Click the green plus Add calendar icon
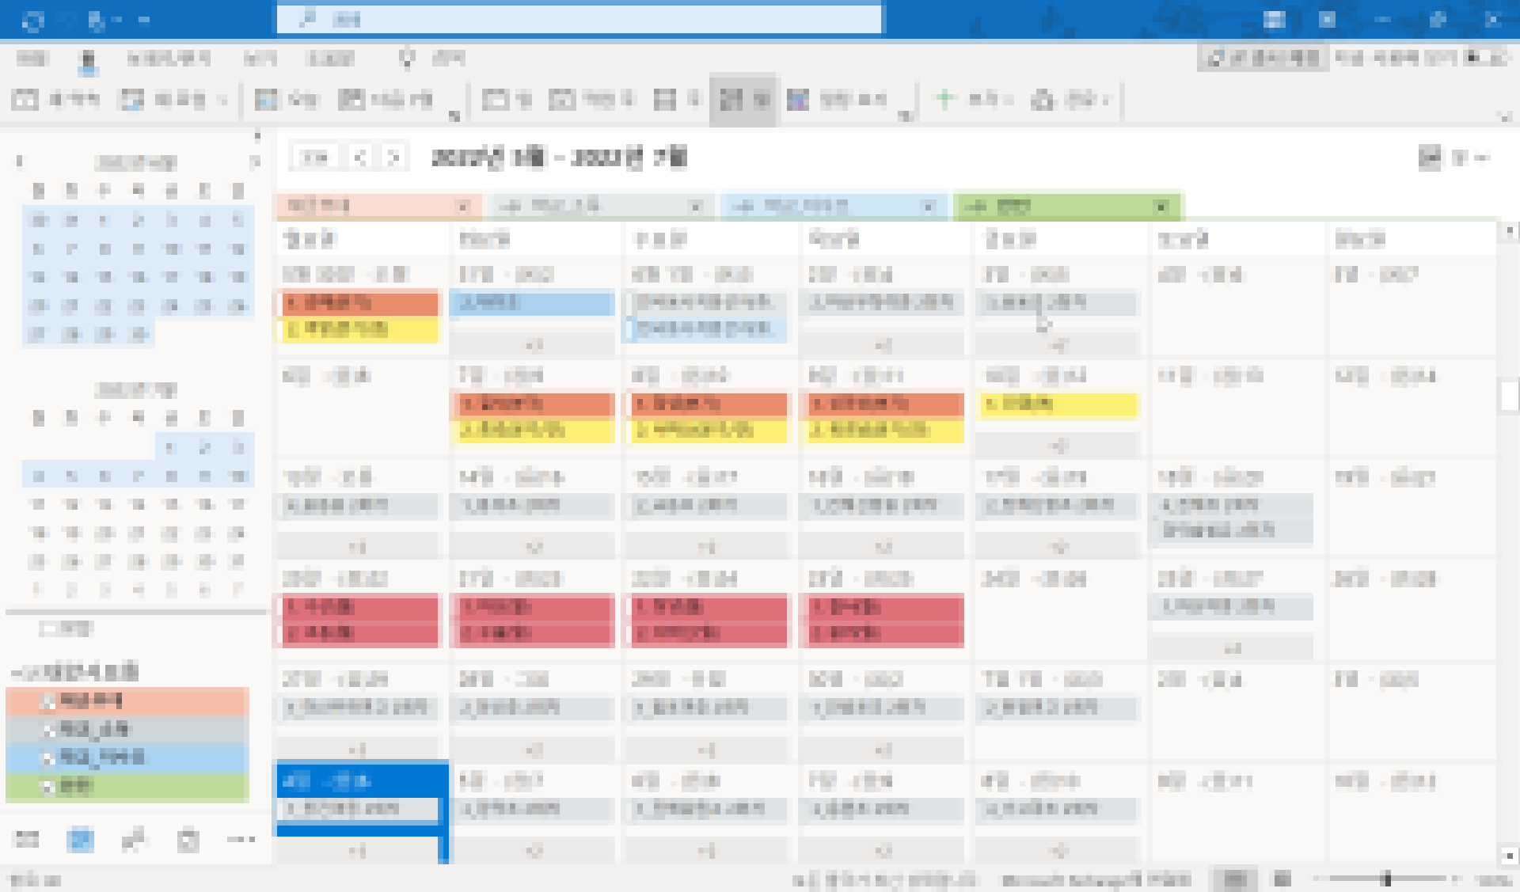 pyautogui.click(x=944, y=99)
